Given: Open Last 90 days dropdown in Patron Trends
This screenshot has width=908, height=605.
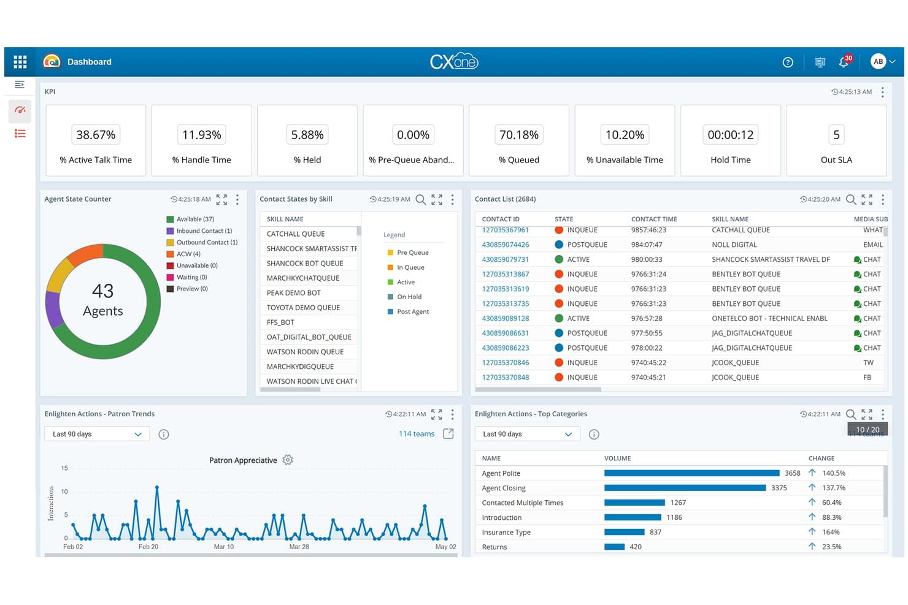Looking at the screenshot, I should coord(97,434).
